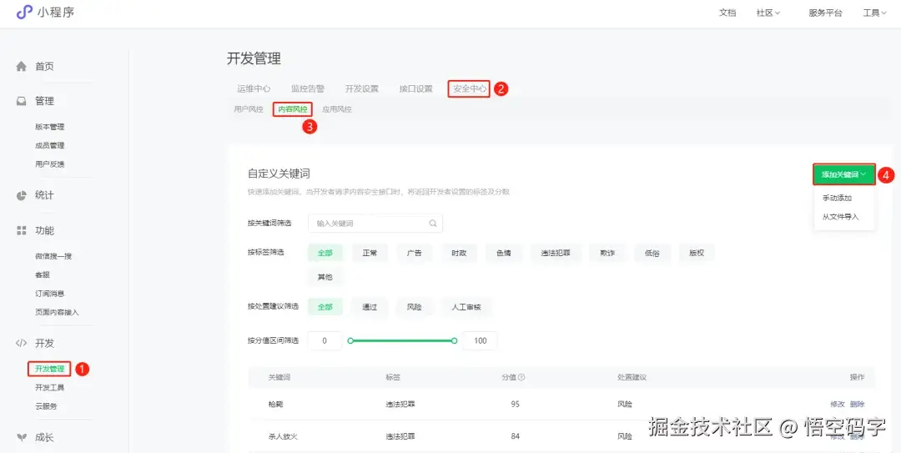The height and width of the screenshot is (453, 901).
Task: Click the 开发 code brackets icon
Action: point(21,343)
